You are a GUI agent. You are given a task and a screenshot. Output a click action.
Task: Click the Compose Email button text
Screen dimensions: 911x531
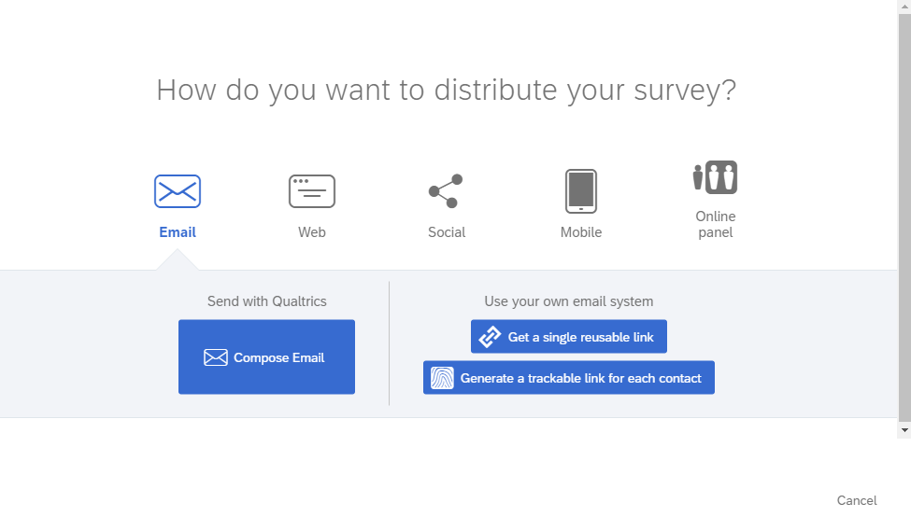278,357
